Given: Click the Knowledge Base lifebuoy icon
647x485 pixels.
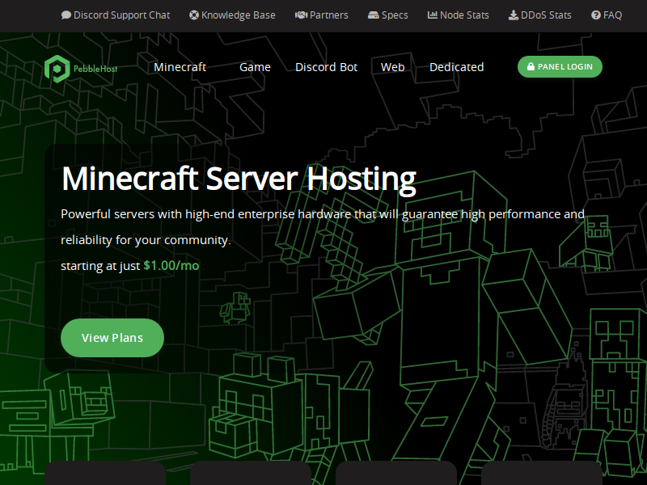Looking at the screenshot, I should pyautogui.click(x=194, y=15).
